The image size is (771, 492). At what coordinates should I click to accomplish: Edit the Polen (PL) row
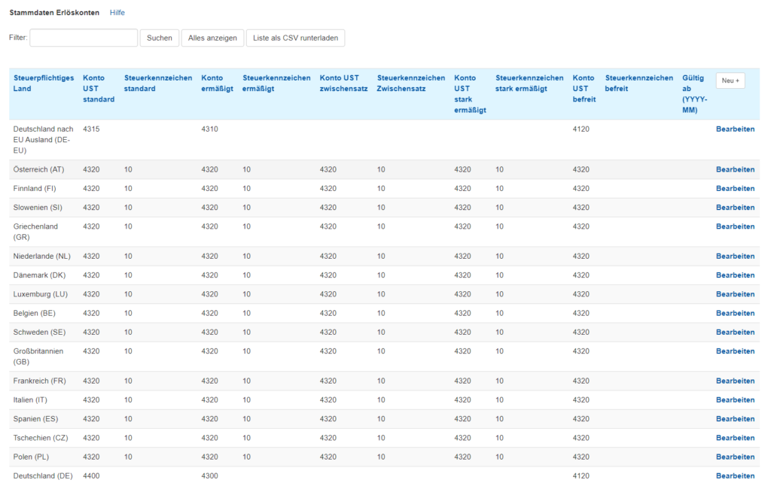tap(735, 457)
